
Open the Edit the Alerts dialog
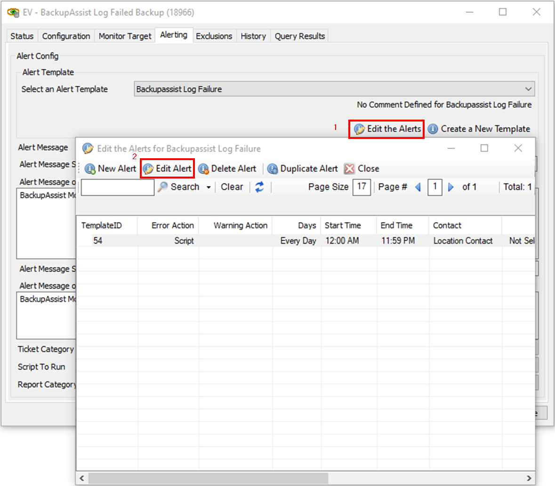pyautogui.click(x=386, y=129)
